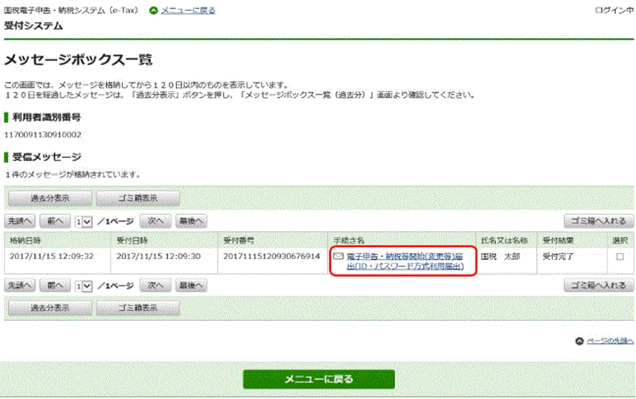The image size is (636, 399).
Task: Click upper 先頭へ pagination button
Action: [x=20, y=221]
